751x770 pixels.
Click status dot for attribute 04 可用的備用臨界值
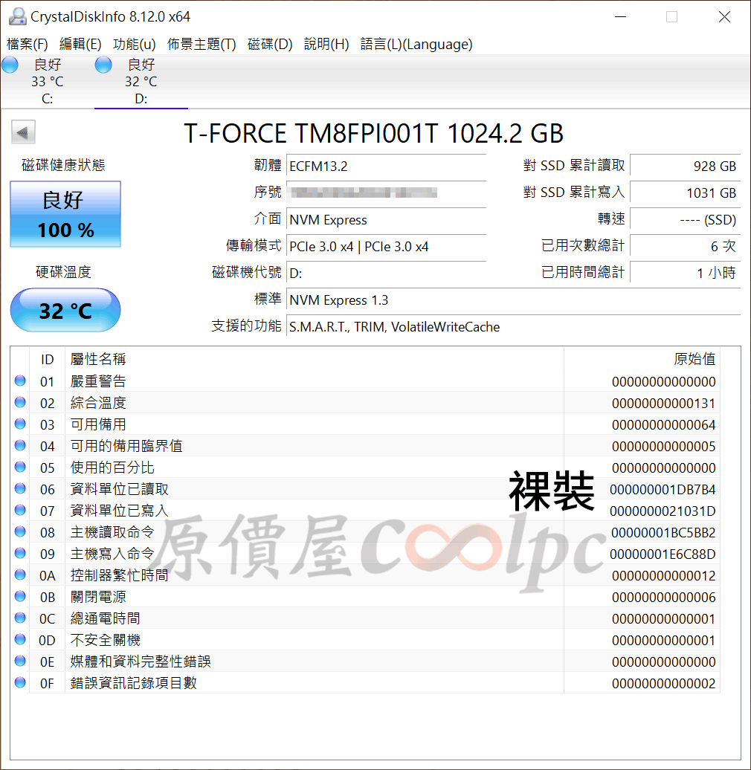pos(20,445)
